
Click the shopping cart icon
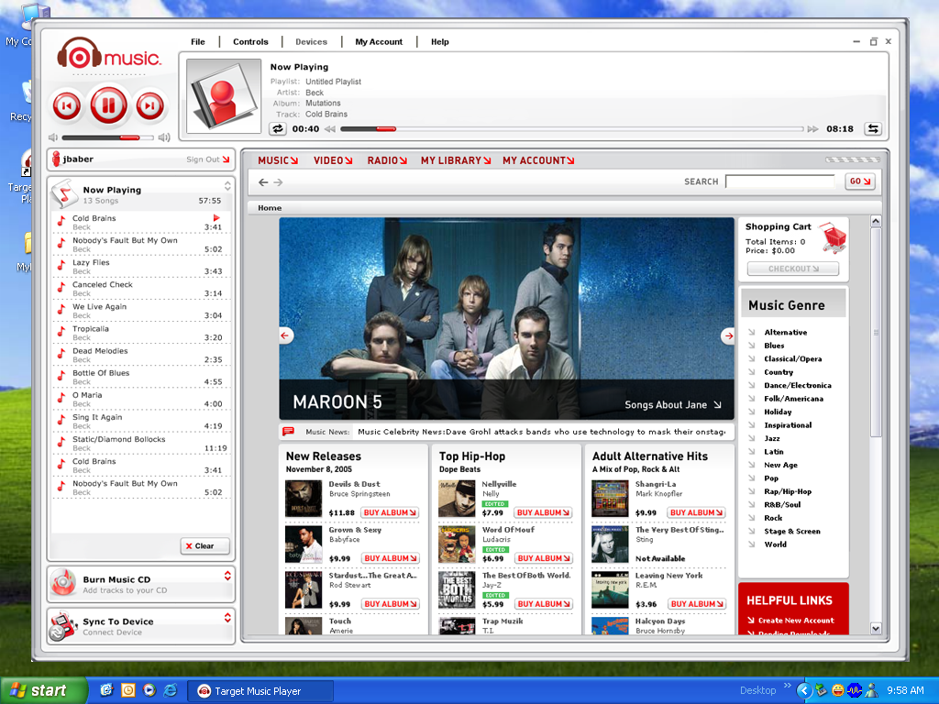pos(833,237)
